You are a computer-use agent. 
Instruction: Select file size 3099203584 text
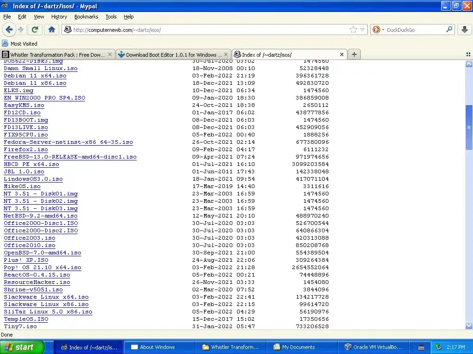click(310, 165)
